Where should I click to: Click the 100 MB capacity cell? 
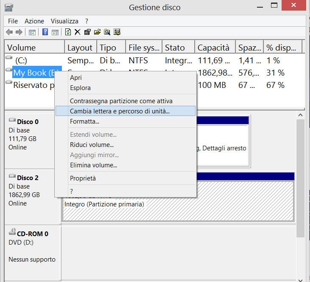[x=212, y=85]
